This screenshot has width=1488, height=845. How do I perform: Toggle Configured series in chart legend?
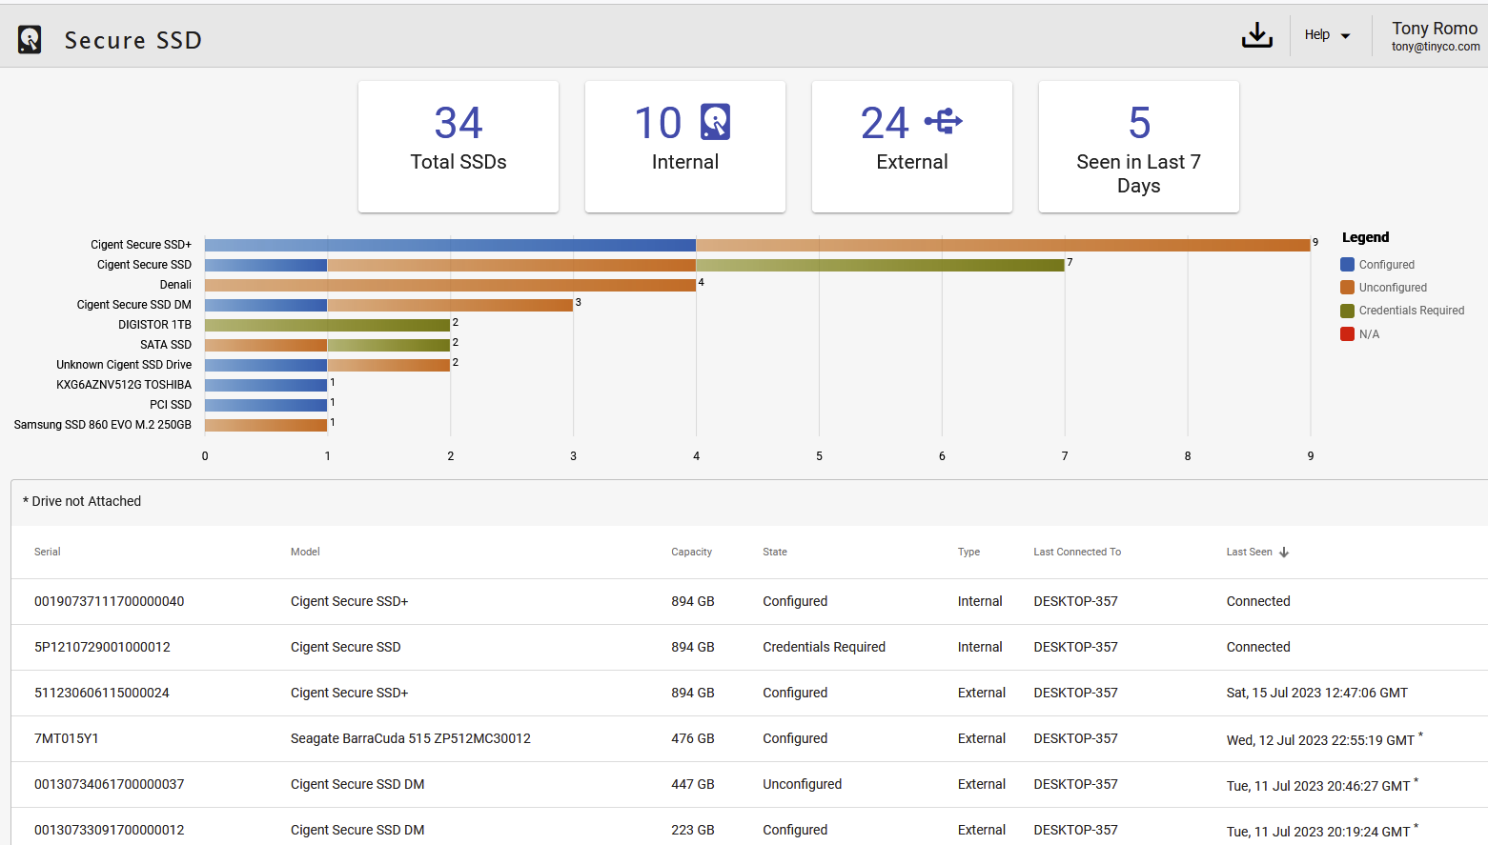[x=1386, y=265]
